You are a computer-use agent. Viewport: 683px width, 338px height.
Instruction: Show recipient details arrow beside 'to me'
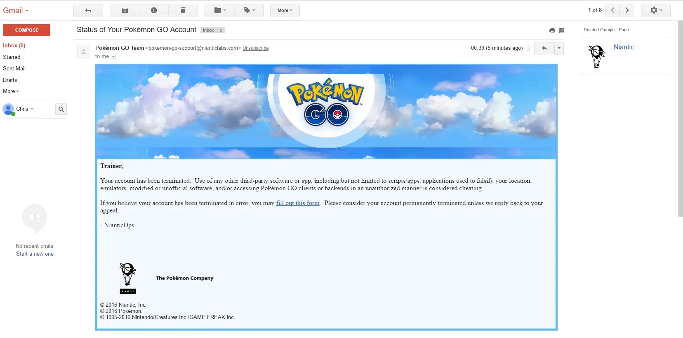[113, 57]
